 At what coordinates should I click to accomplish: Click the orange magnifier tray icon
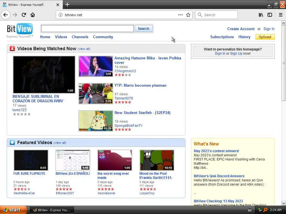point(265,210)
